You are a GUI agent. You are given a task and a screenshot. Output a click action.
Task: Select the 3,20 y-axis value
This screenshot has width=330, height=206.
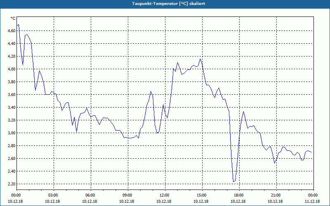pos(12,120)
